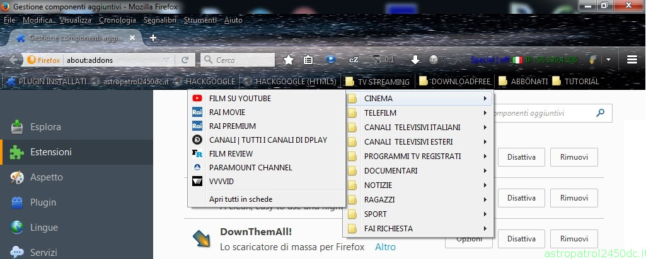Viewport: 646px width, 259px height.
Task: Open the Visualizza menu
Action: pyautogui.click(x=76, y=19)
